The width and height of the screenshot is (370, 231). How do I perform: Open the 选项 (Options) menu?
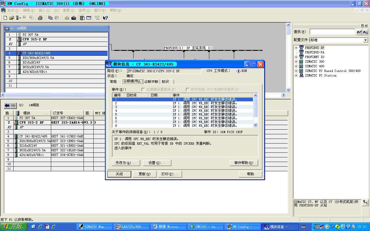[84, 10]
